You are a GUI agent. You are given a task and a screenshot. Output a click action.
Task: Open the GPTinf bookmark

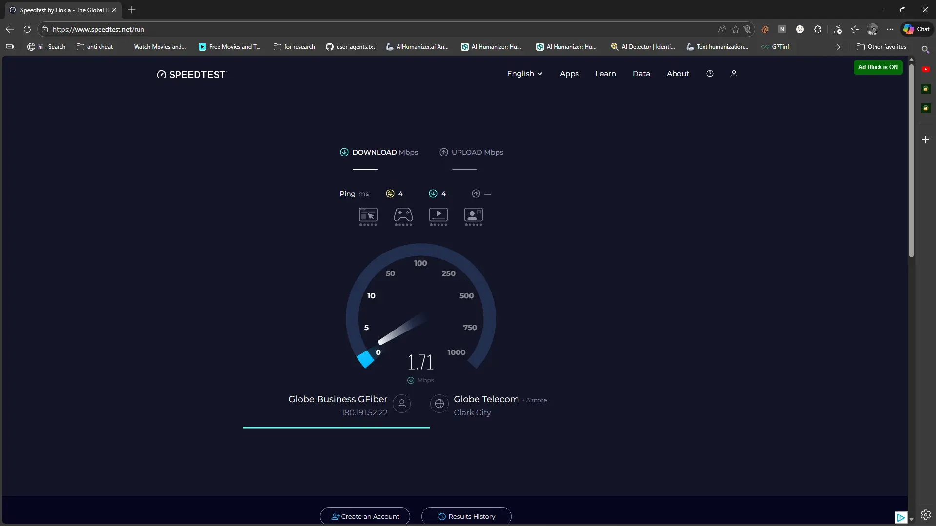tap(775, 47)
